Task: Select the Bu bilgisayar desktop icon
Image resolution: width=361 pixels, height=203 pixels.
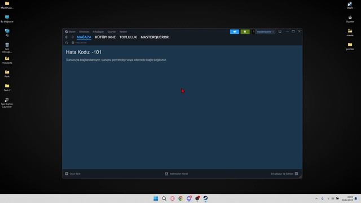Action: point(7,19)
